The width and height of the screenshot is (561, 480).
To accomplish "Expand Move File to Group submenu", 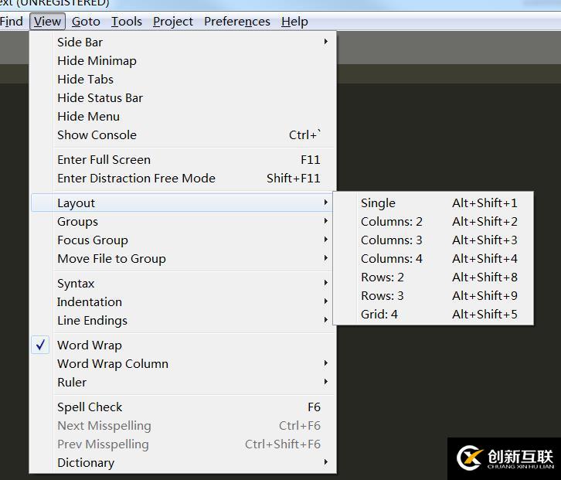I will [182, 259].
